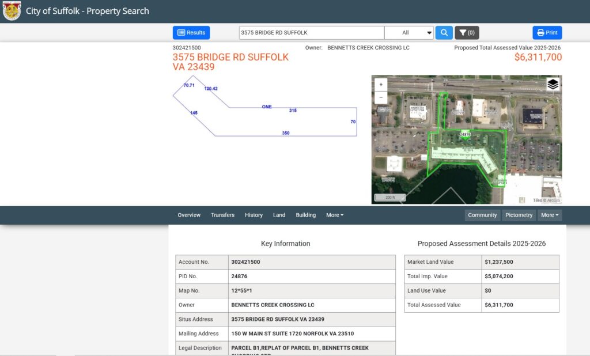Click the 200 ft map scale bar
590x356 pixels.
click(x=390, y=197)
